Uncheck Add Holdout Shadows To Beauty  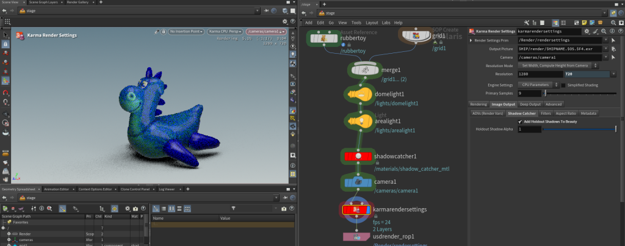coord(520,121)
